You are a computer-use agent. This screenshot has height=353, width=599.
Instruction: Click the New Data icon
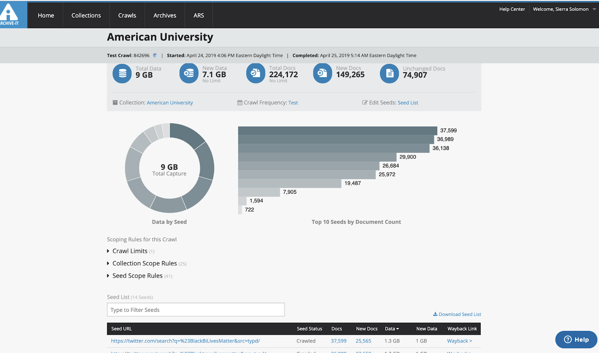[189, 73]
